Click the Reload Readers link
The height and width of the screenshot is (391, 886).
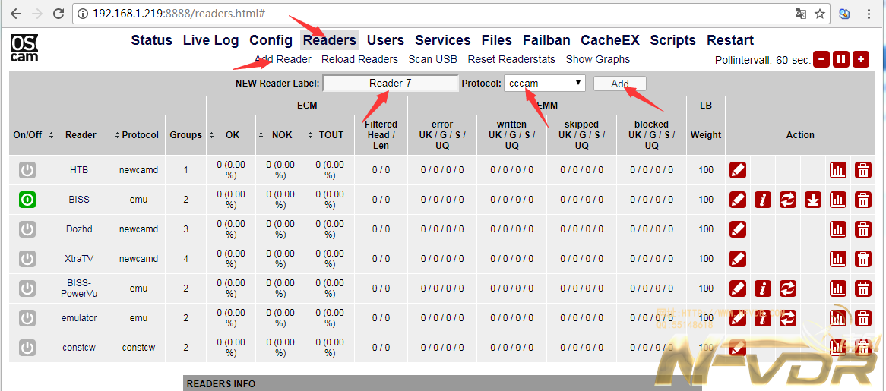tap(359, 59)
